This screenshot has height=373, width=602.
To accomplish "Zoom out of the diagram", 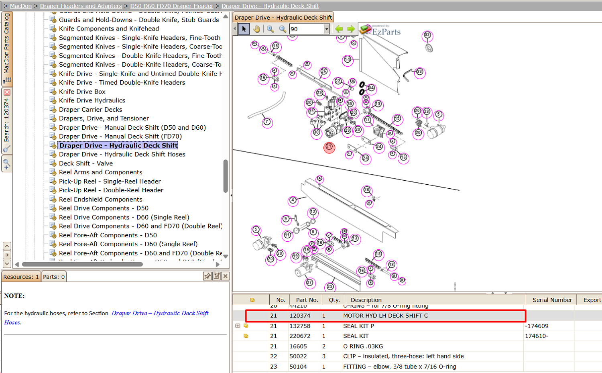I will [283, 29].
